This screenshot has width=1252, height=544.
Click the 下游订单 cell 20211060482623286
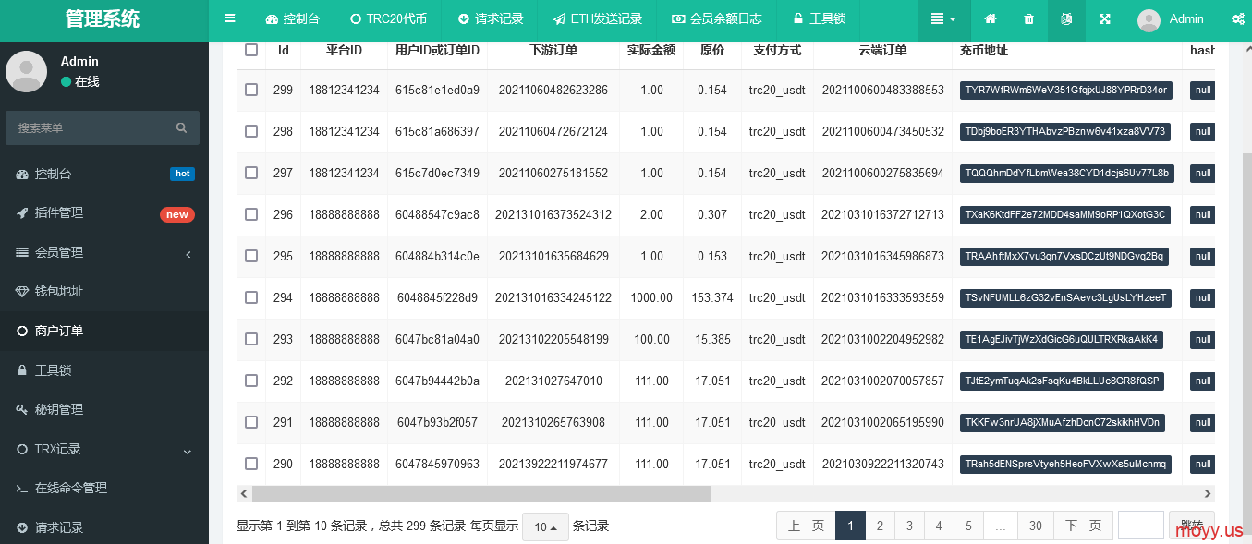click(x=553, y=91)
